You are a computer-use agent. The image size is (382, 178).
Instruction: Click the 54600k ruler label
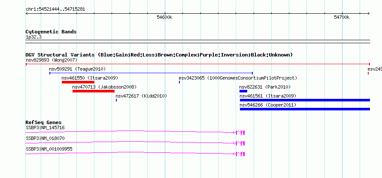(165, 17)
